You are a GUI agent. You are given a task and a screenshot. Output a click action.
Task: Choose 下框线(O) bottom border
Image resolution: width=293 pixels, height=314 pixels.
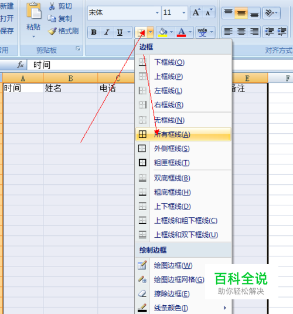click(183, 62)
